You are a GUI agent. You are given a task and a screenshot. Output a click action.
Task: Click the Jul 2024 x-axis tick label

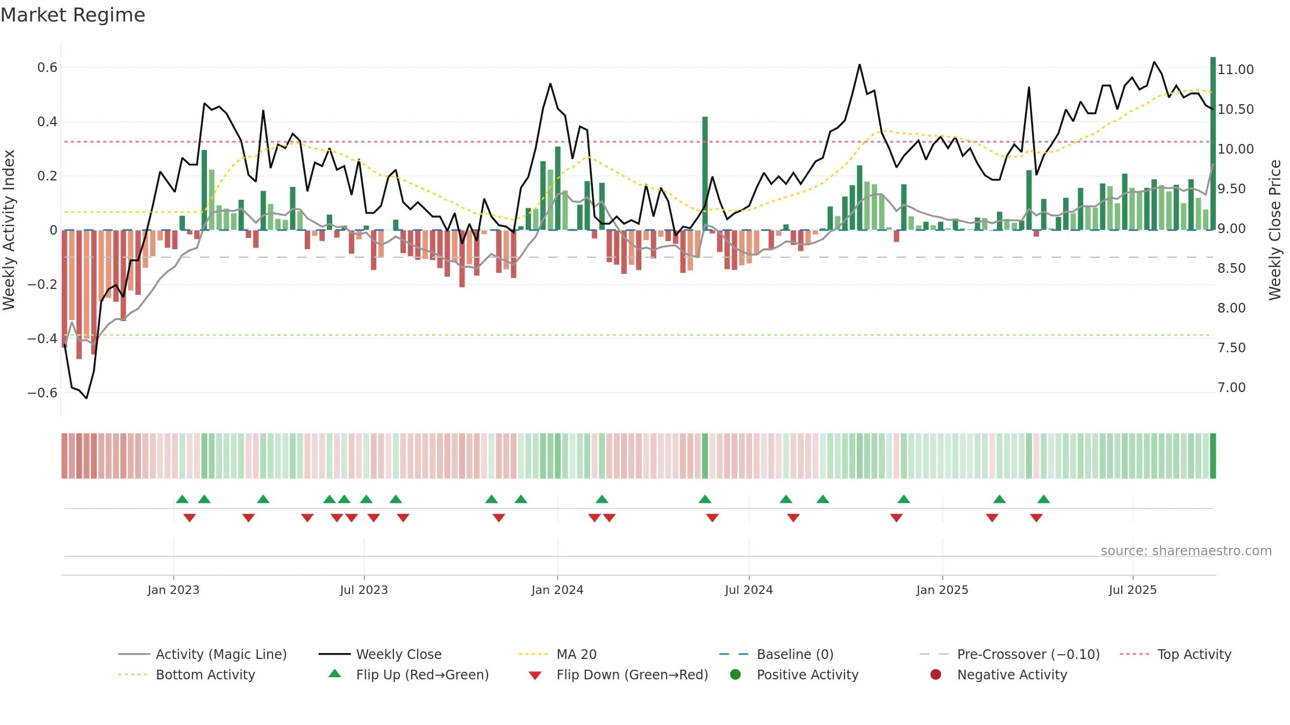click(x=749, y=590)
